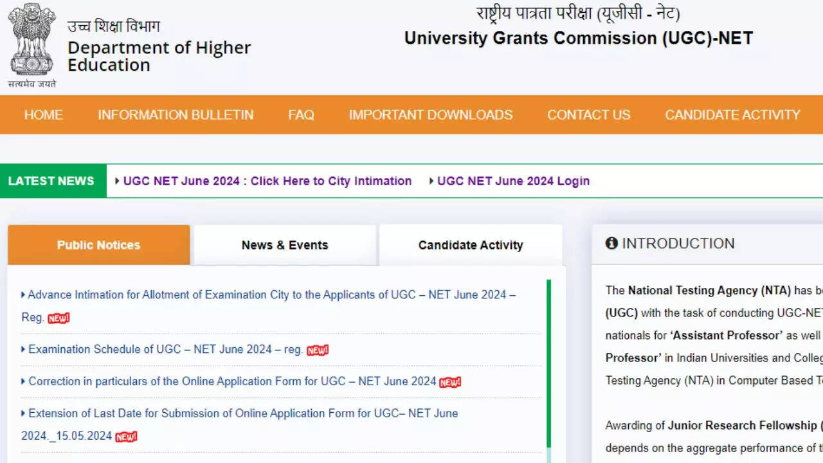Open UGC NET June 2024 City Intimation link
This screenshot has height=463, width=823.
[x=267, y=181]
